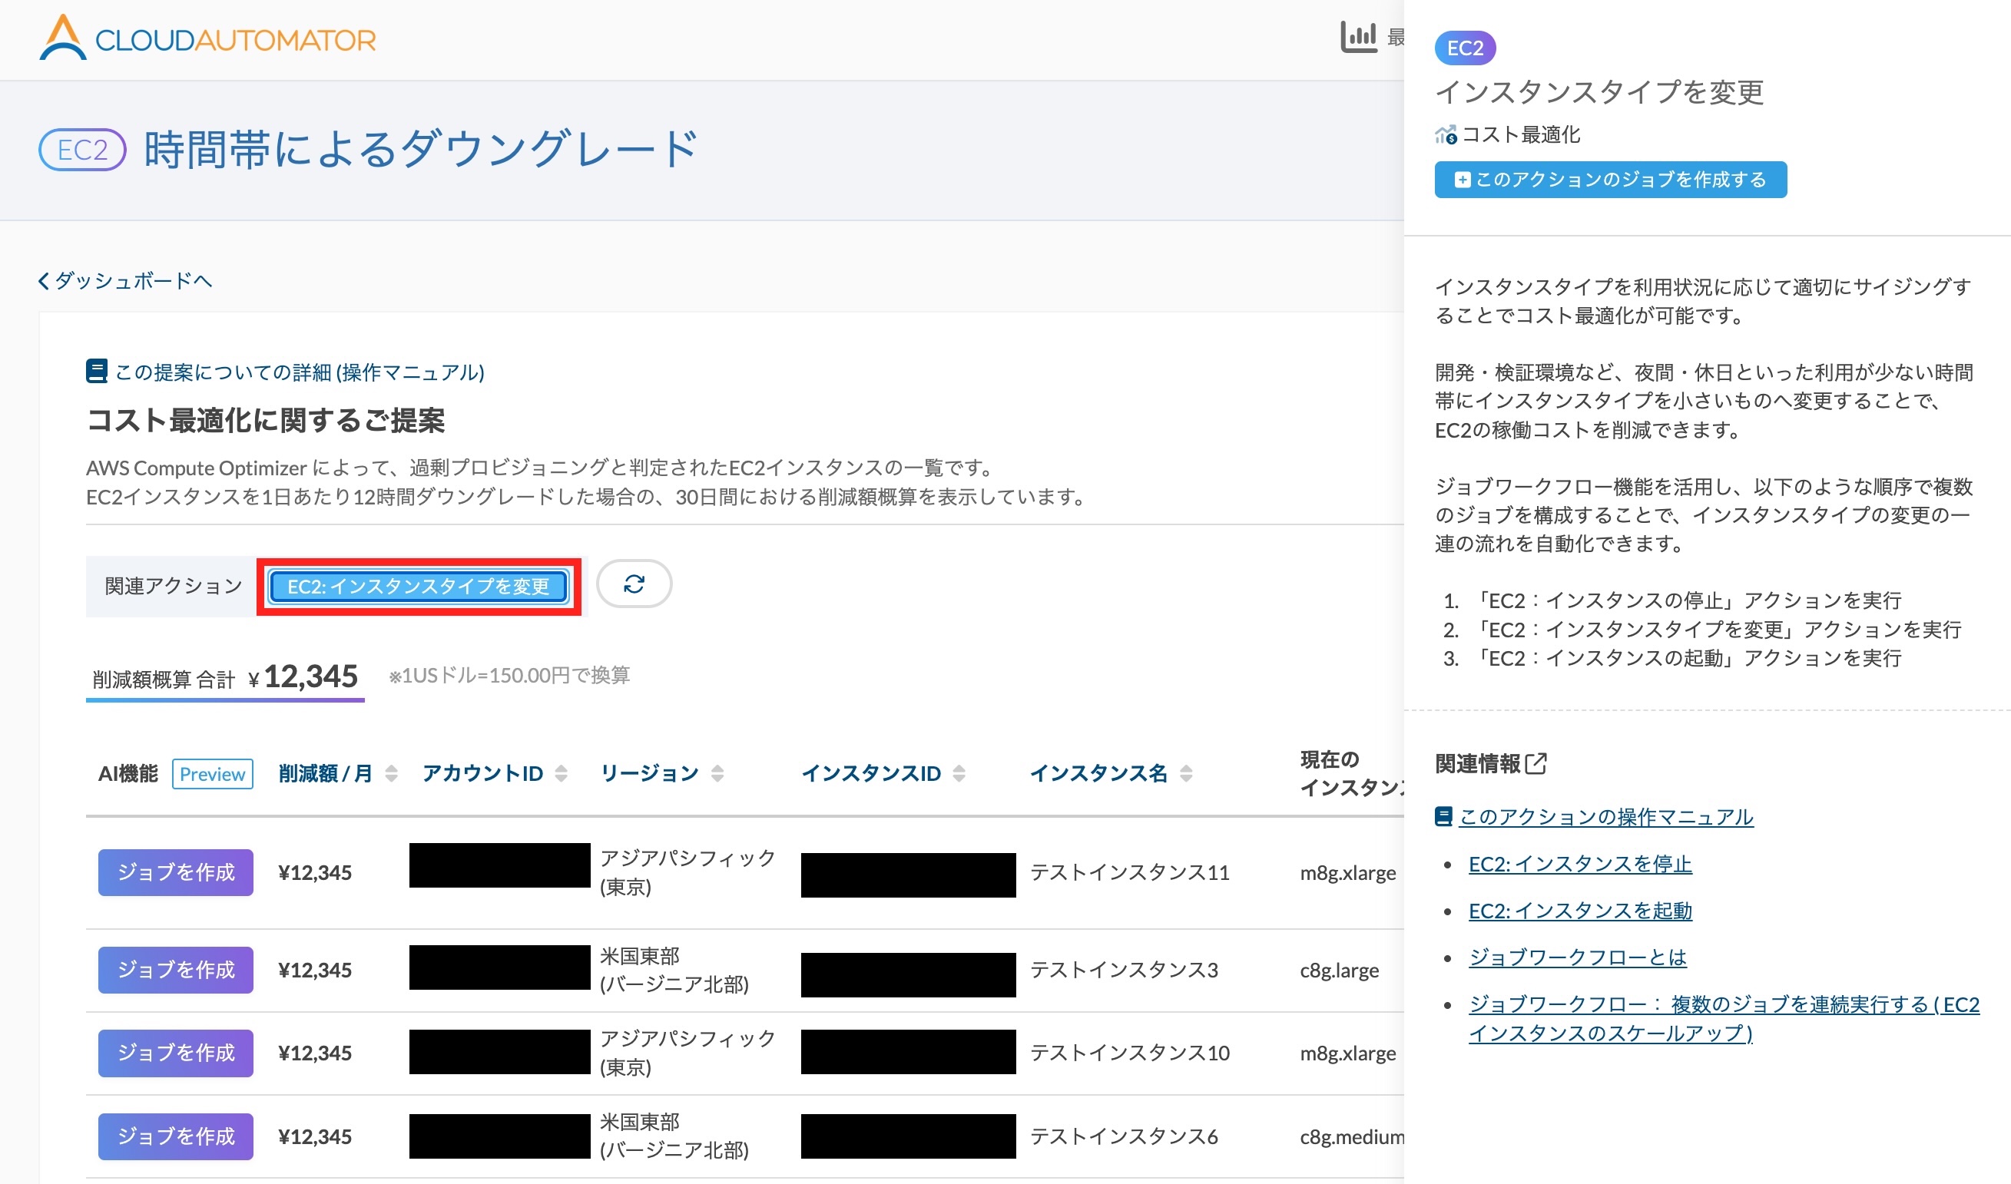2011x1184 pixels.
Task: Click m8g.xlarge in テストインスタンス11 row
Action: pos(1348,873)
